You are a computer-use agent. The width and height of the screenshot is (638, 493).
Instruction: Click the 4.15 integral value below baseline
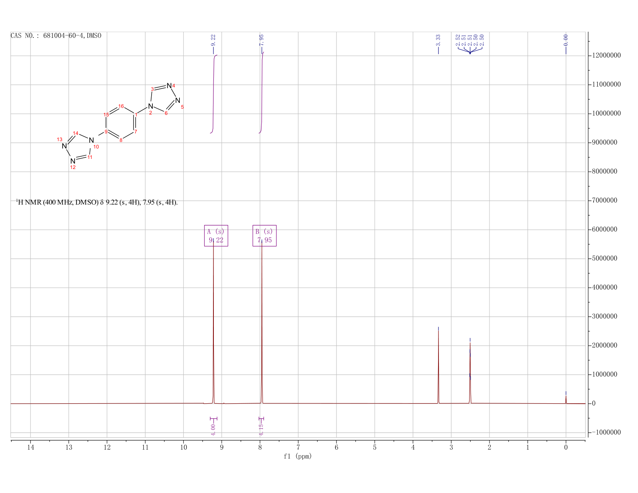tap(261, 429)
